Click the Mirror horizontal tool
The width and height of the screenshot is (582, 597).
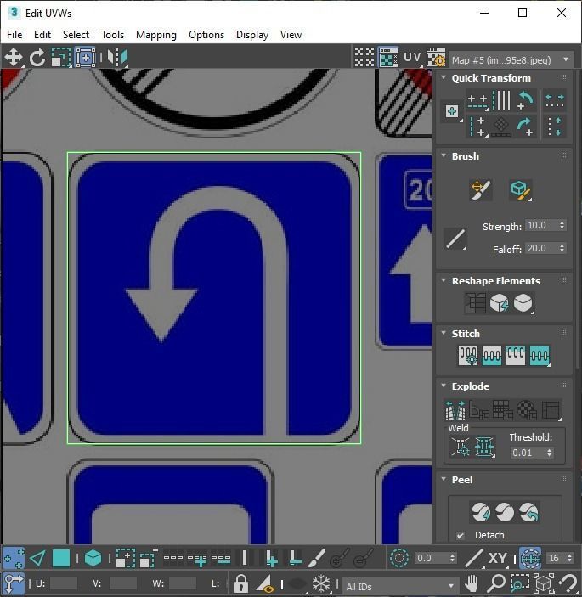[x=117, y=58]
